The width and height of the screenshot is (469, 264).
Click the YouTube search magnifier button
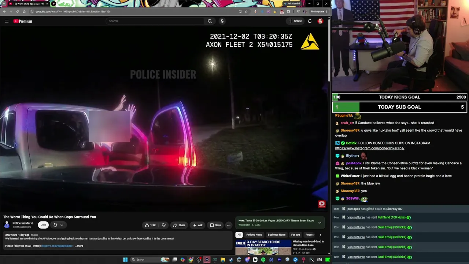pos(210,21)
